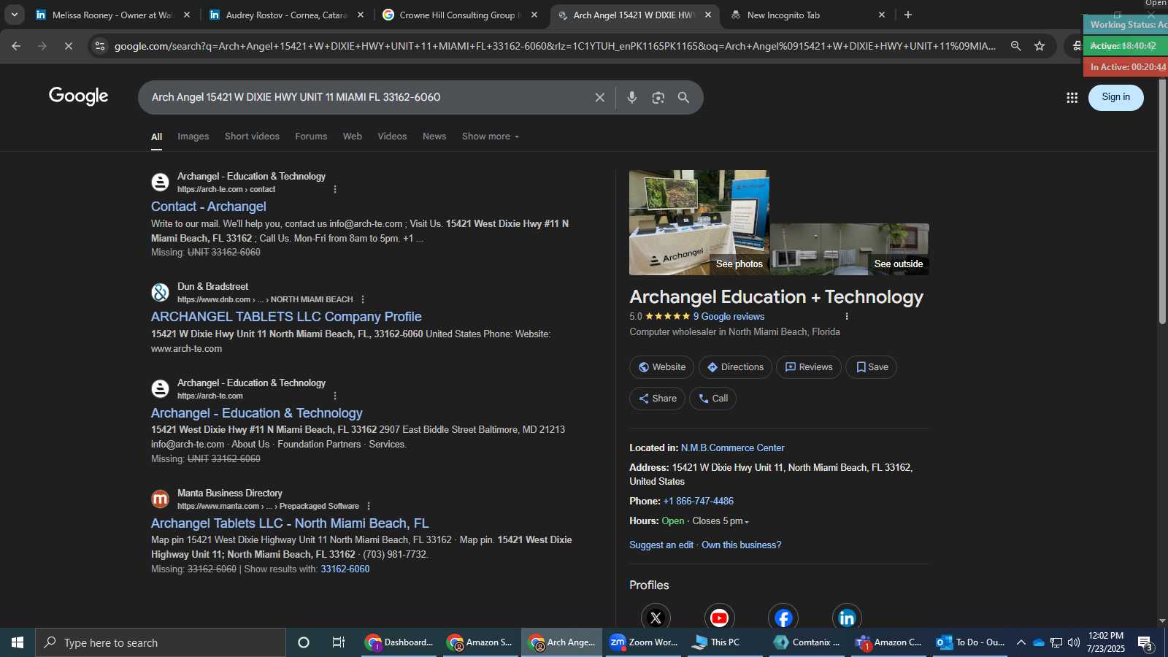Screen dimensions: 1168x657
Task: Open Archangel X (Twitter) profile
Action: [x=656, y=618]
